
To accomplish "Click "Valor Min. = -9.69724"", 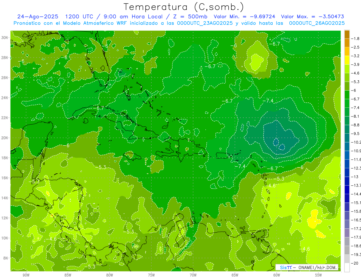I will [244, 17].
